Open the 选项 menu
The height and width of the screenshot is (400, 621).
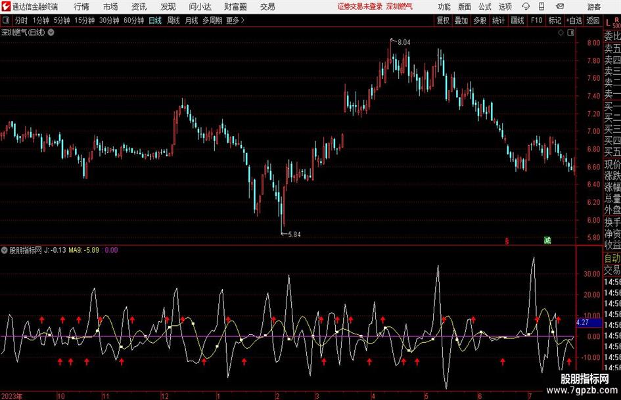(x=505, y=7)
